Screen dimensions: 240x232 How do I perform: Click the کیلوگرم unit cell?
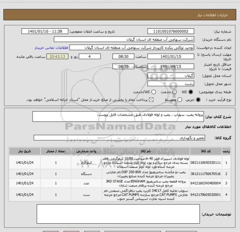86,162
